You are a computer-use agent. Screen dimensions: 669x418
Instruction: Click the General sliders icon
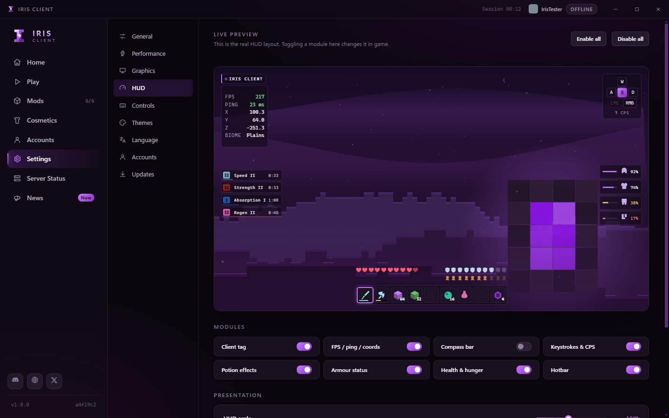(x=123, y=36)
